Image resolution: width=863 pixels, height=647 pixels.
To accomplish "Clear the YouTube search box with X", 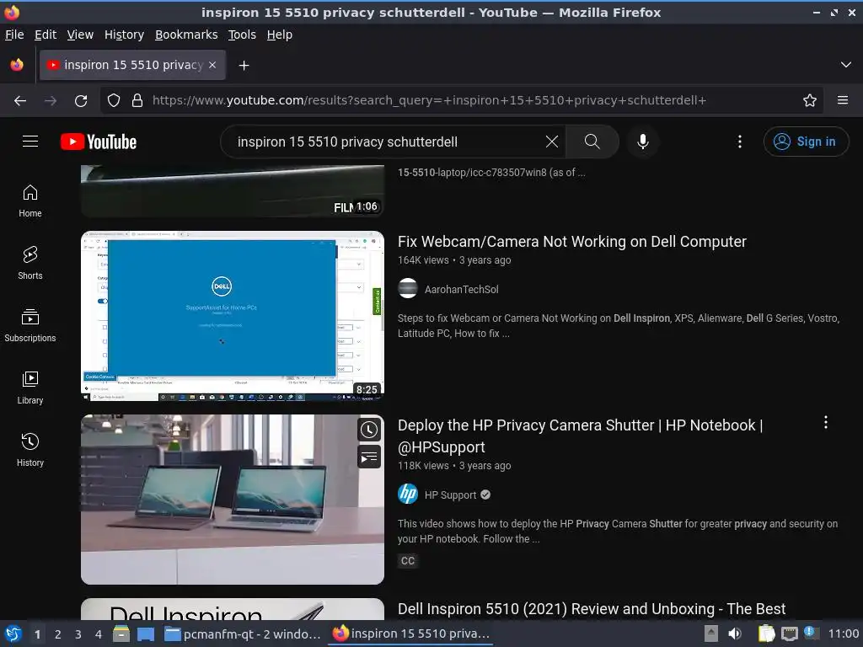I will tap(551, 142).
